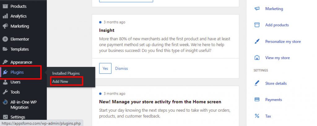Click the Appearance paintbrush icon
Image resolution: width=317 pixels, height=126 pixels.
tap(5, 62)
